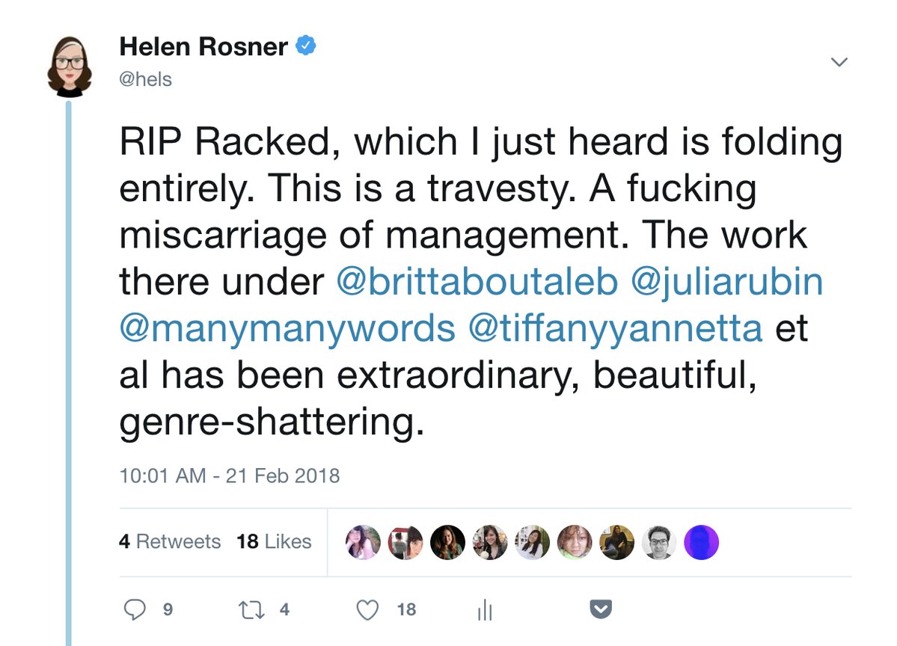Viewport: 897px width, 646px height.
Task: Show the 4 Retweets list
Action: [170, 541]
